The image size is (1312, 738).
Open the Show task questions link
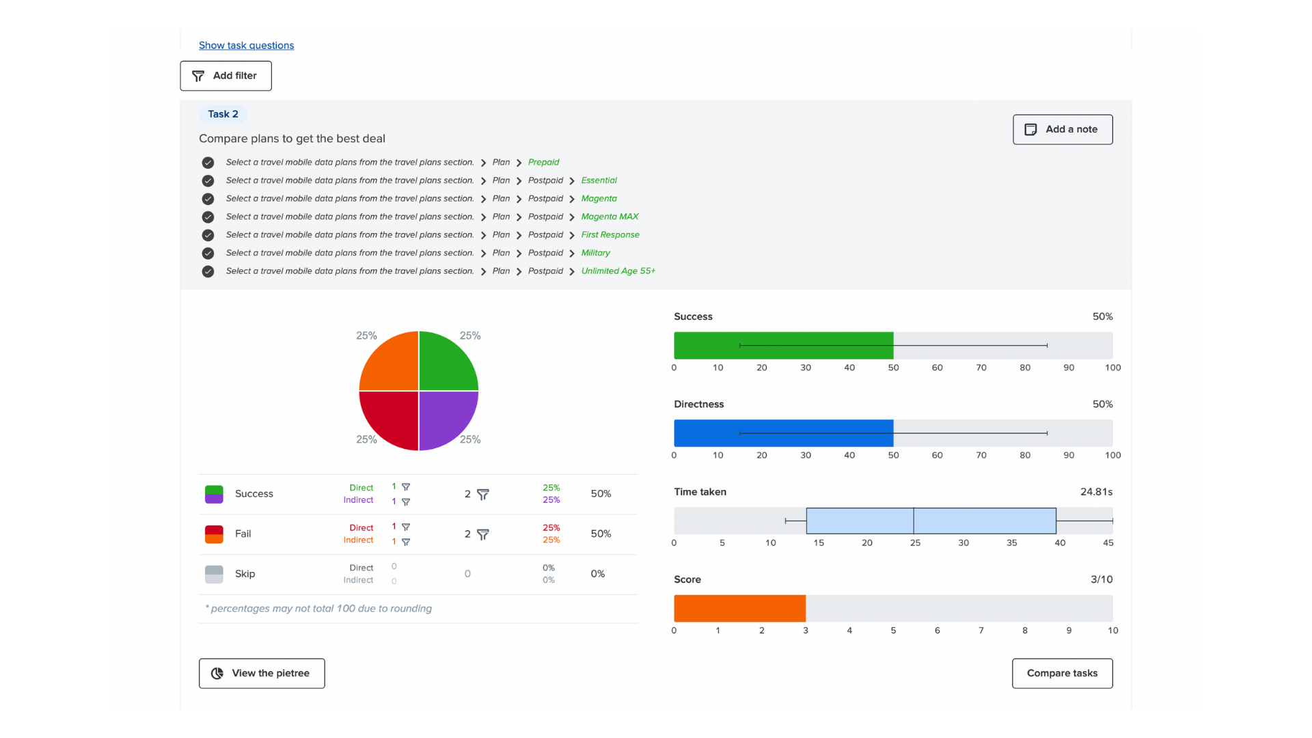pos(246,46)
